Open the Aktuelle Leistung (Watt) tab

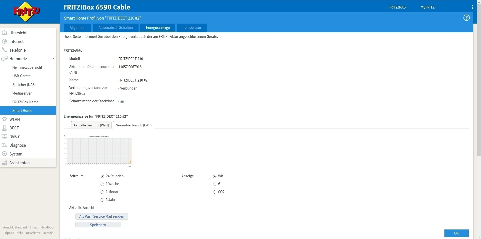pos(91,125)
